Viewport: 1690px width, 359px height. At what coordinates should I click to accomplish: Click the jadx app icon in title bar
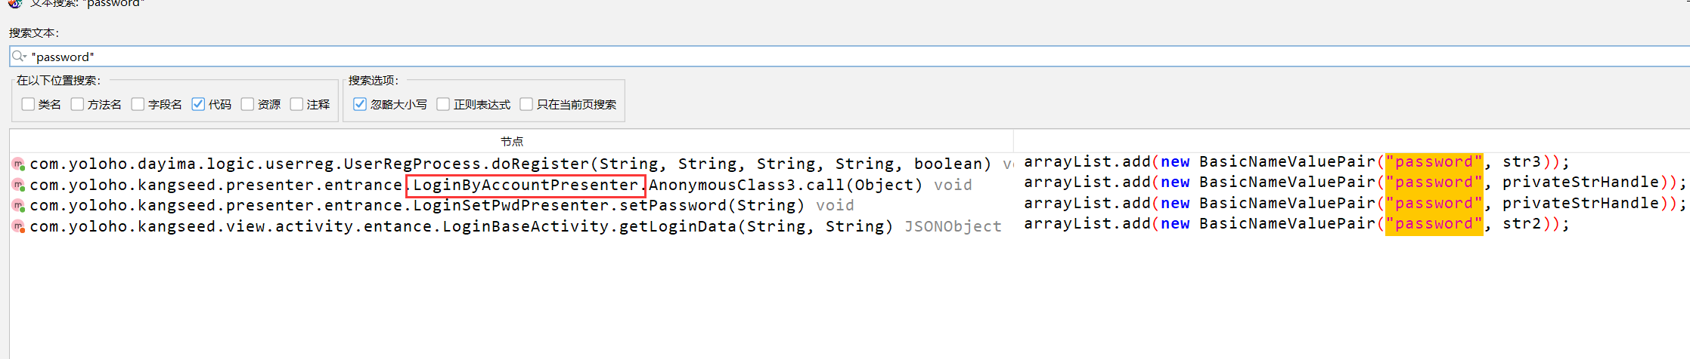pyautogui.click(x=15, y=3)
